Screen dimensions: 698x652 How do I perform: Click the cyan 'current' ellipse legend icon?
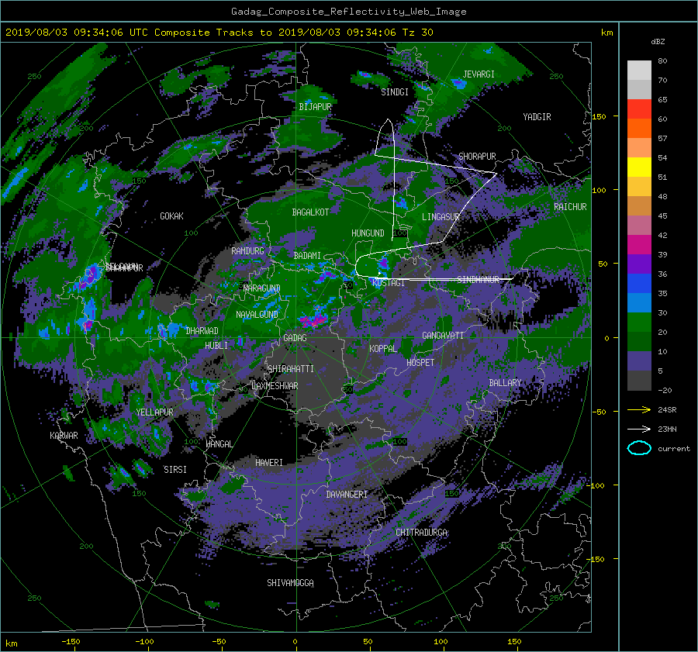(x=639, y=448)
